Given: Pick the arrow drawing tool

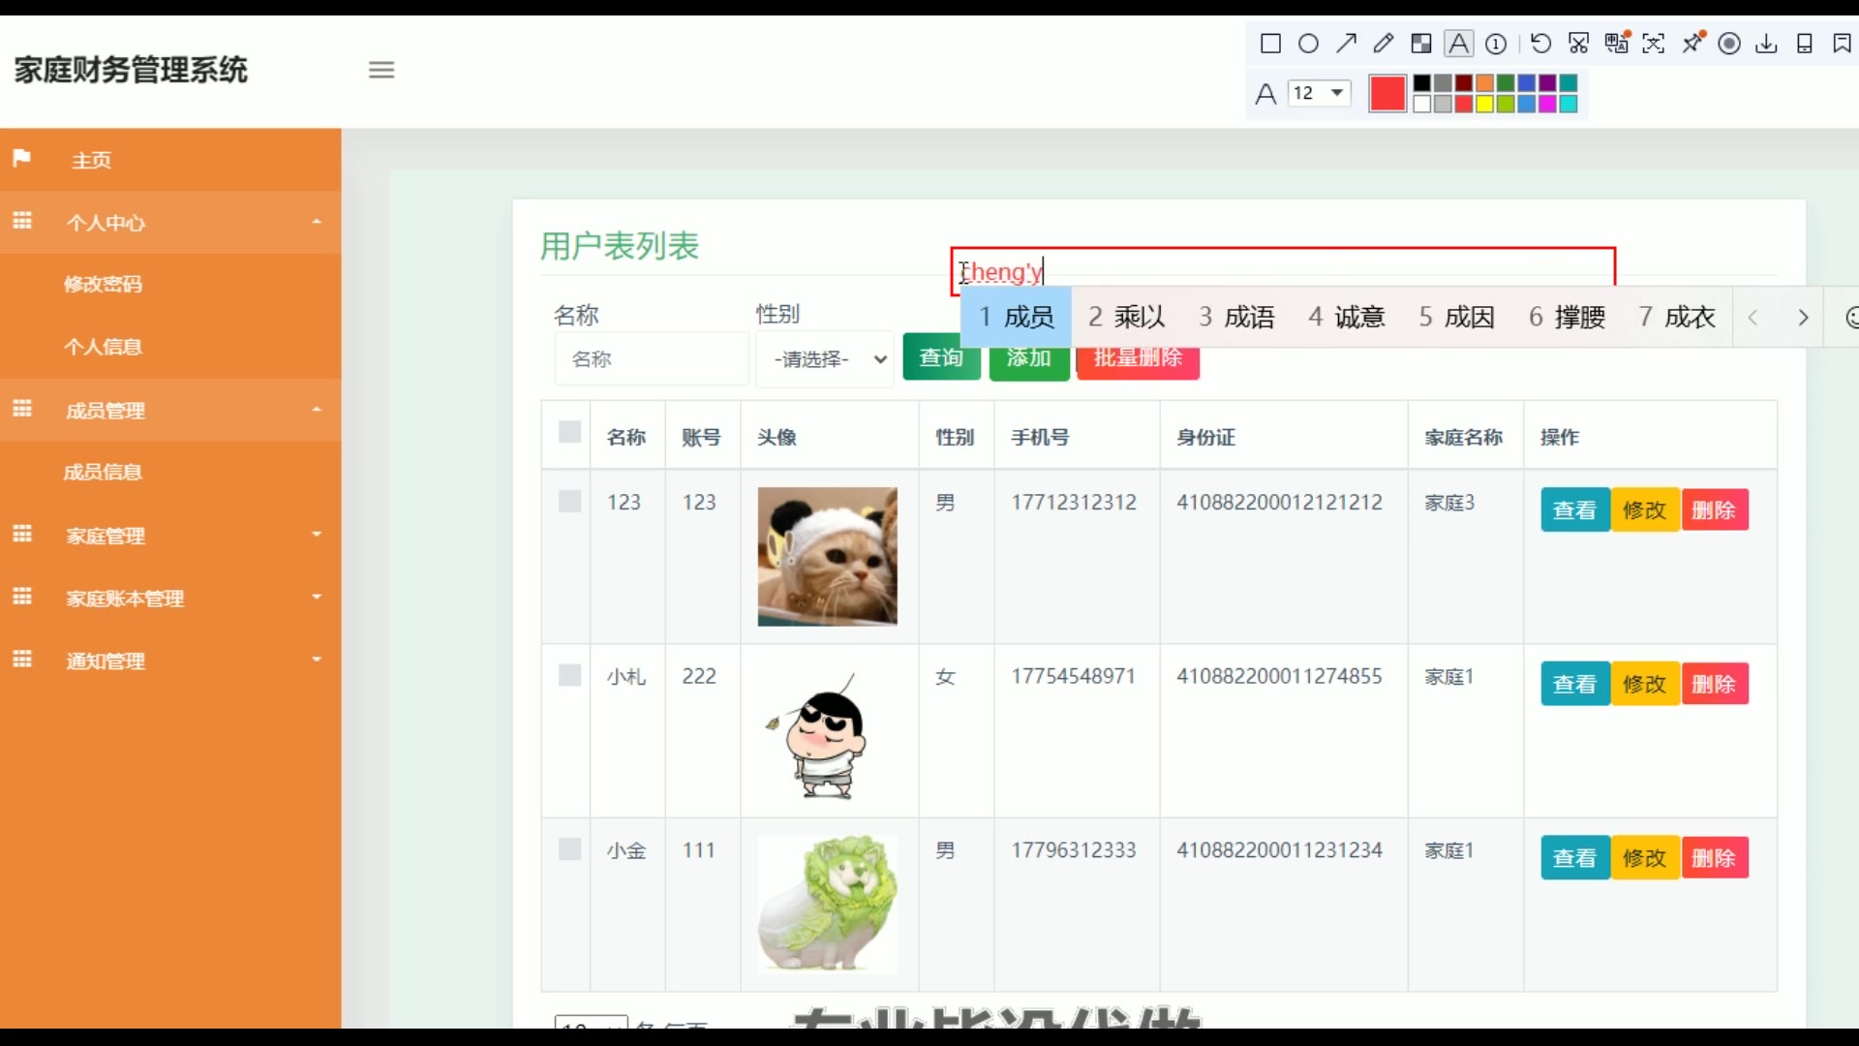Looking at the screenshot, I should click(x=1346, y=44).
